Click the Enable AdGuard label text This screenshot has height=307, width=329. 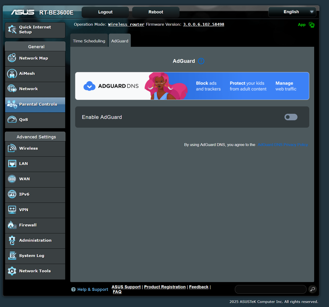coord(102,117)
